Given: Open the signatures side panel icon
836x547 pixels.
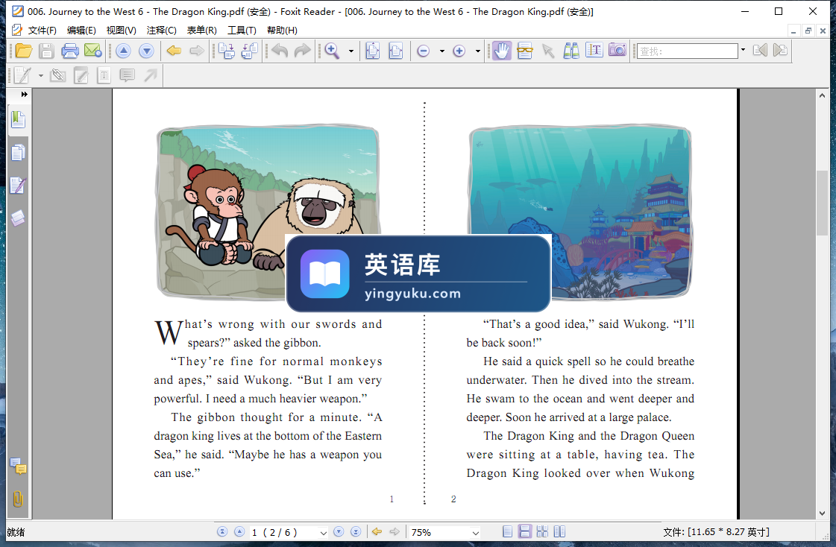Looking at the screenshot, I should tap(18, 186).
